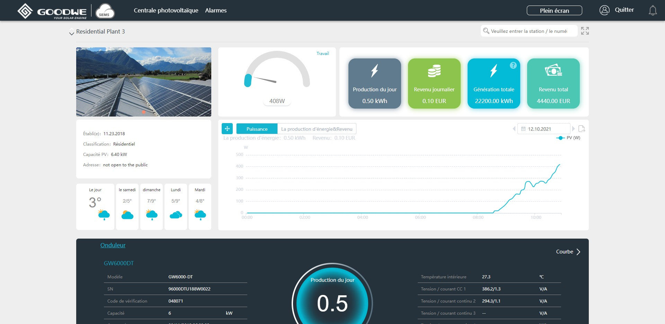Click the Tension / courant continu 2 value 294.3/1.1
The height and width of the screenshot is (324, 665).
click(491, 301)
